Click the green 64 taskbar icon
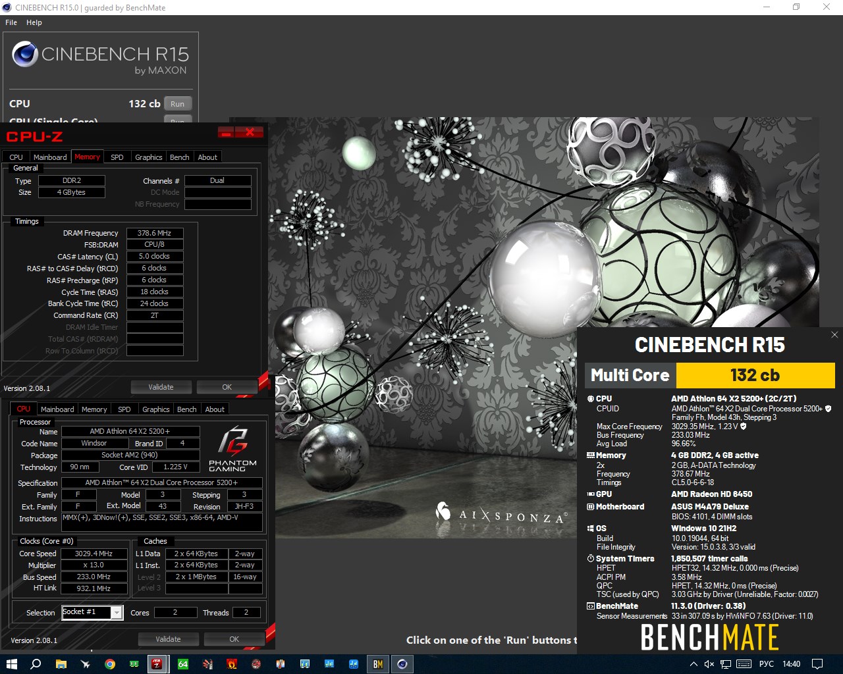This screenshot has width=843, height=674. pyautogui.click(x=183, y=664)
